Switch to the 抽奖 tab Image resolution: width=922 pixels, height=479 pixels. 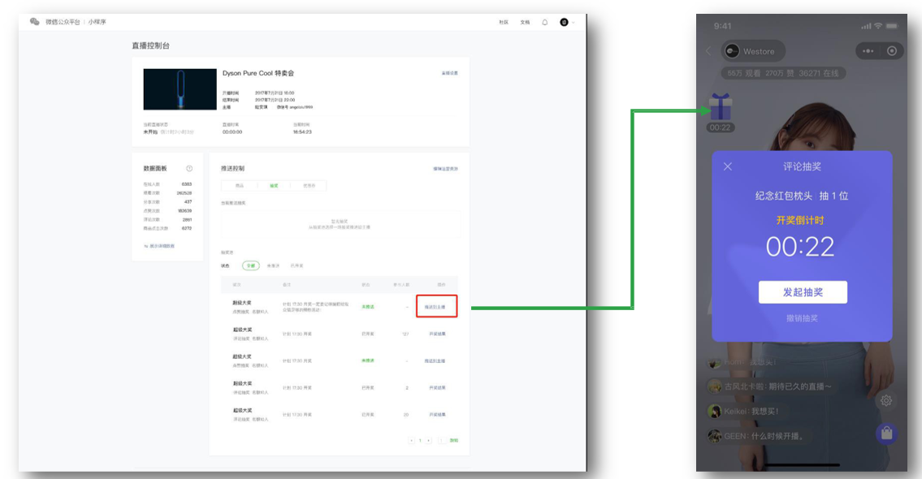(274, 186)
